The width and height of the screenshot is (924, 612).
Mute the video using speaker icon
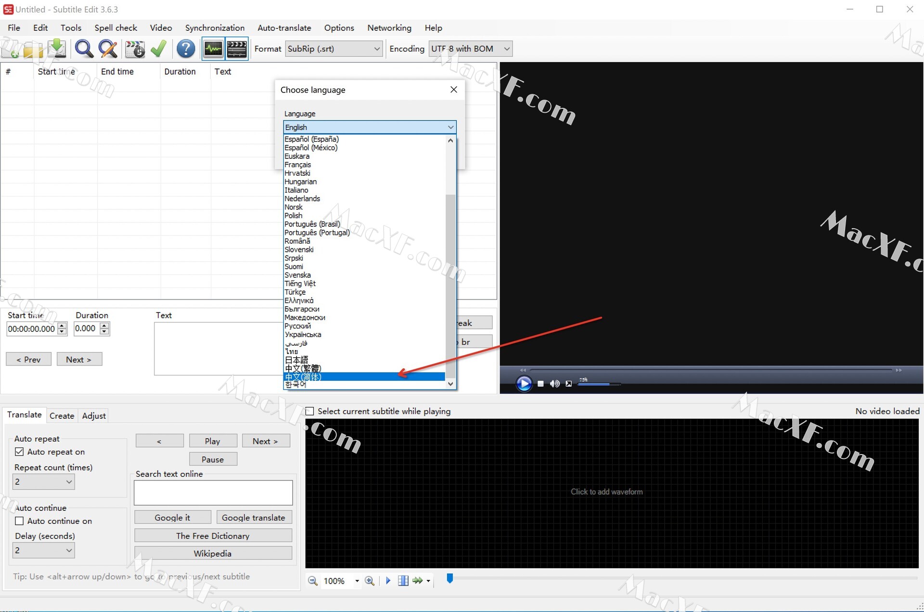point(554,384)
